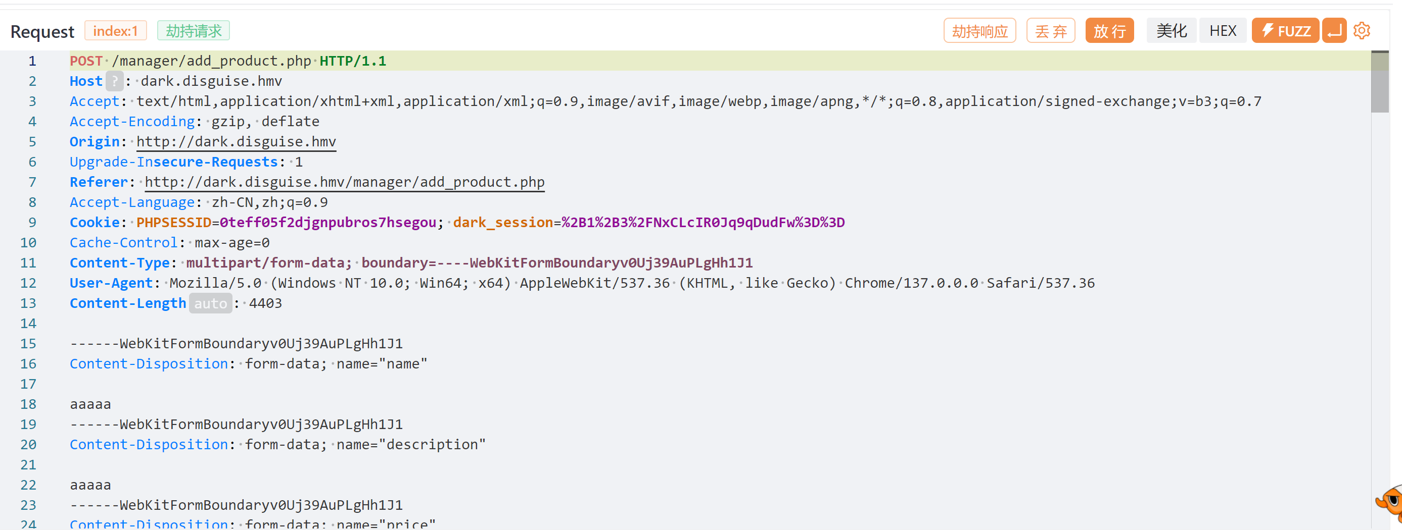Click the 丢弃 drop button
The height and width of the screenshot is (530, 1402).
1050,30
